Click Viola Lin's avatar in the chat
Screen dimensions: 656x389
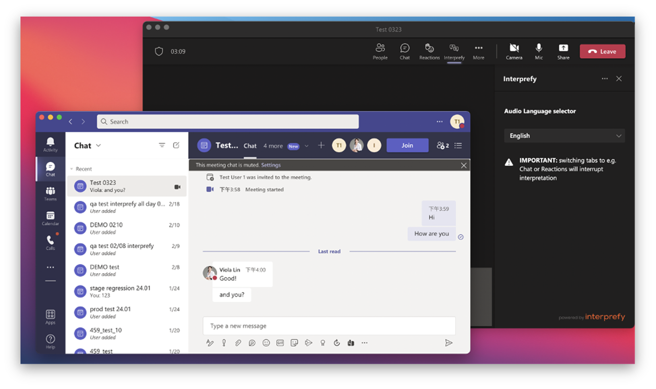(x=209, y=272)
